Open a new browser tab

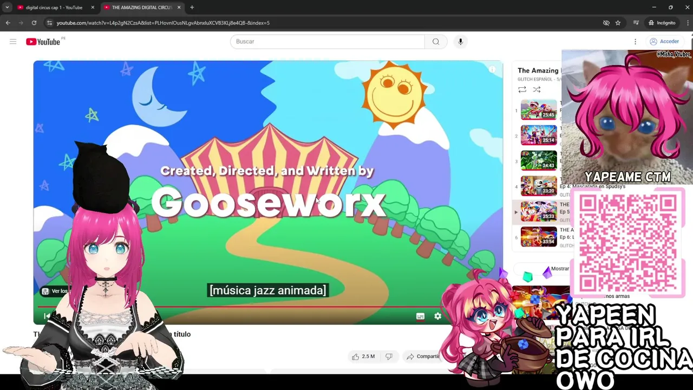pyautogui.click(x=192, y=8)
